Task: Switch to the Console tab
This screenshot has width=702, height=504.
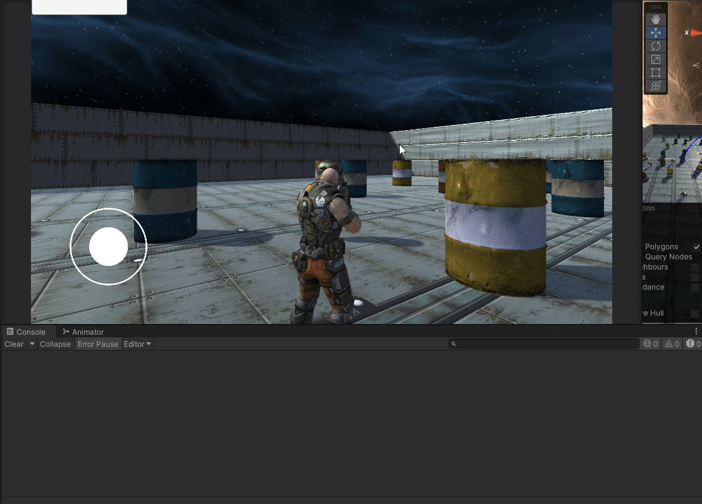Action: click(26, 332)
